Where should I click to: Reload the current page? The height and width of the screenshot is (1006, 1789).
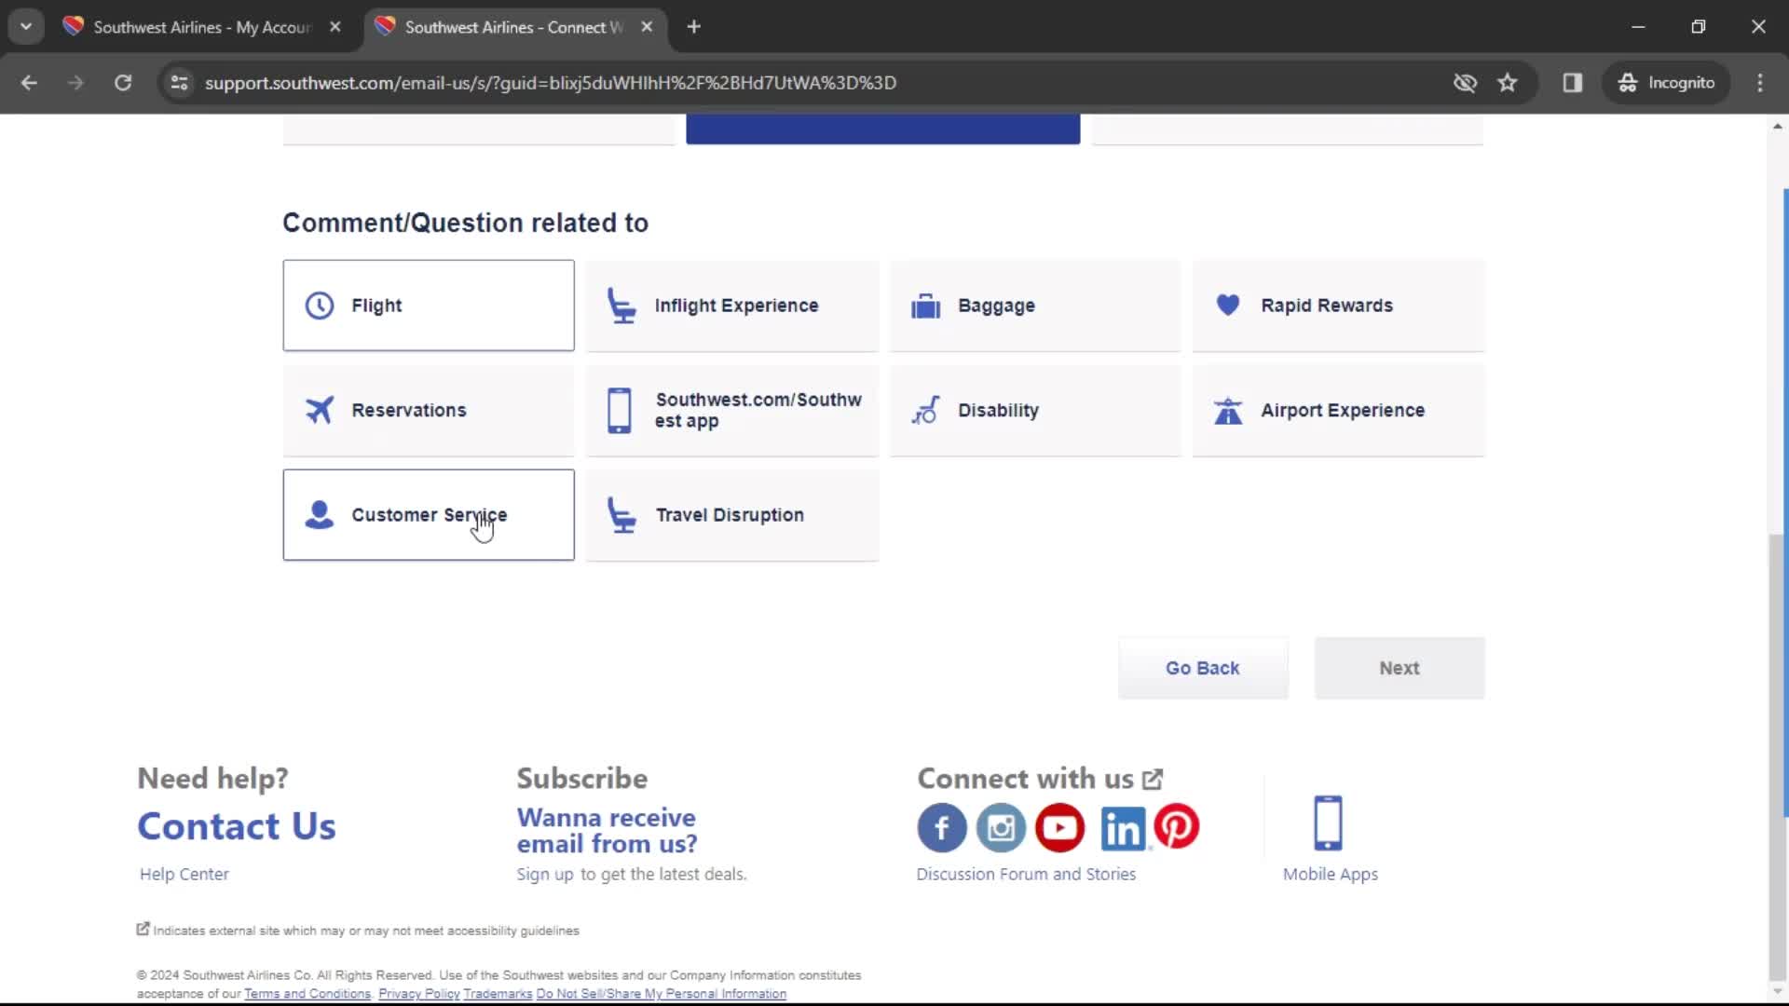pyautogui.click(x=123, y=83)
